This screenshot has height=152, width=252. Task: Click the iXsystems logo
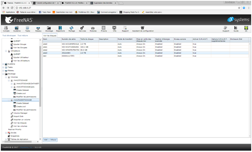pos(238,19)
